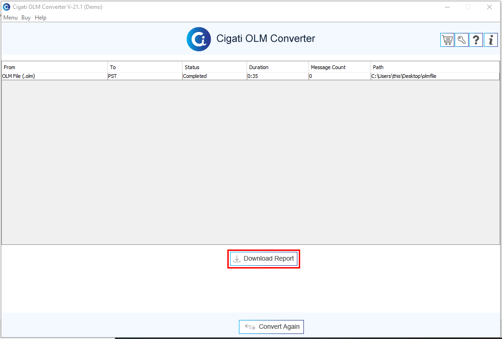Select the From column header

point(55,67)
